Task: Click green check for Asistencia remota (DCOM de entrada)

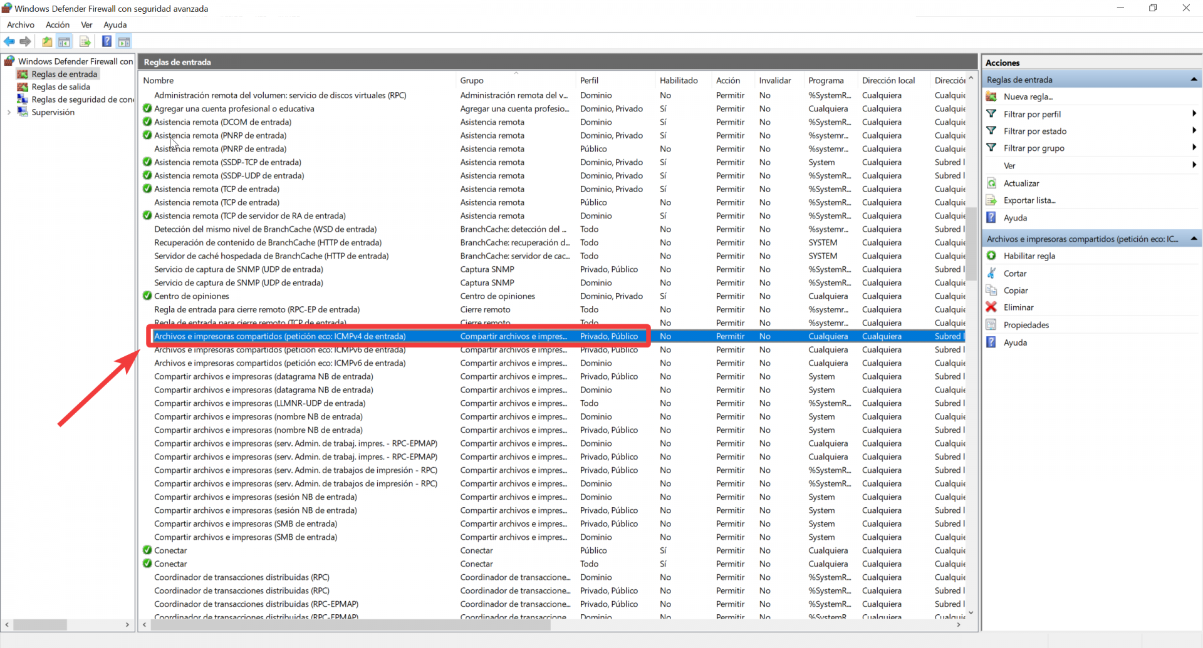Action: coord(147,121)
